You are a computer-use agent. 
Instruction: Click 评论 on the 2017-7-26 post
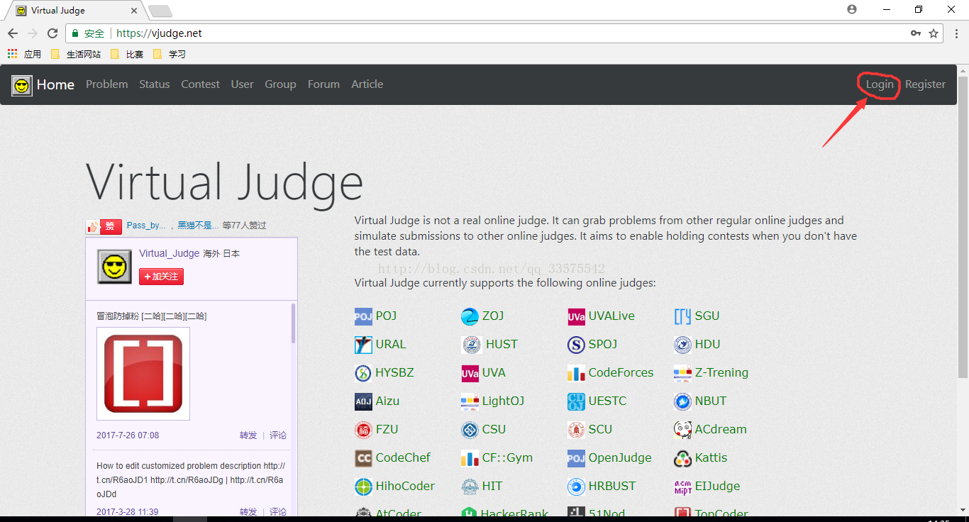coord(278,435)
